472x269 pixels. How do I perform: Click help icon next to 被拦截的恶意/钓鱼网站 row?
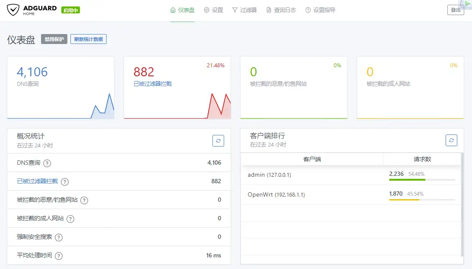pyautogui.click(x=84, y=200)
